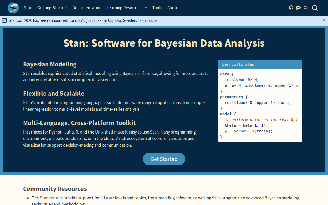The width and height of the screenshot is (328, 205).
Task: Click the main title Stan: Software for Bayesian Data Analysis
Action: (x=164, y=43)
